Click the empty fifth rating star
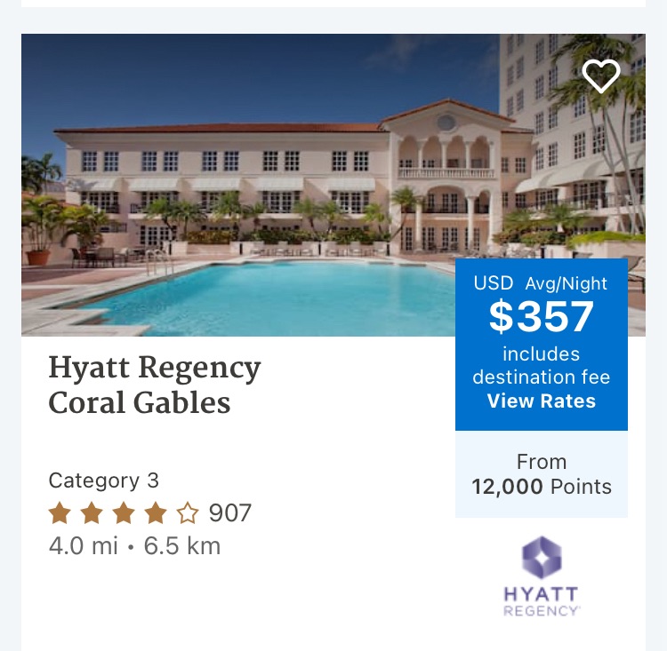667x651 pixels. tap(188, 513)
